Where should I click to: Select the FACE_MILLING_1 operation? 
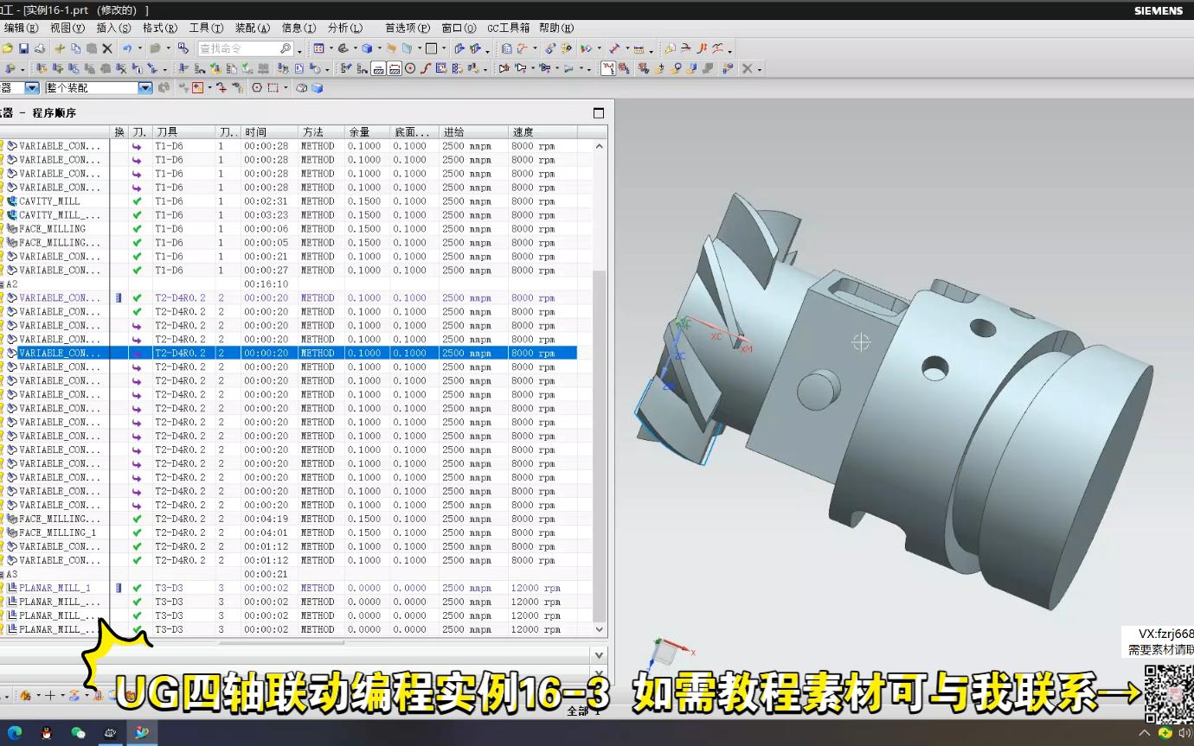[x=58, y=532]
